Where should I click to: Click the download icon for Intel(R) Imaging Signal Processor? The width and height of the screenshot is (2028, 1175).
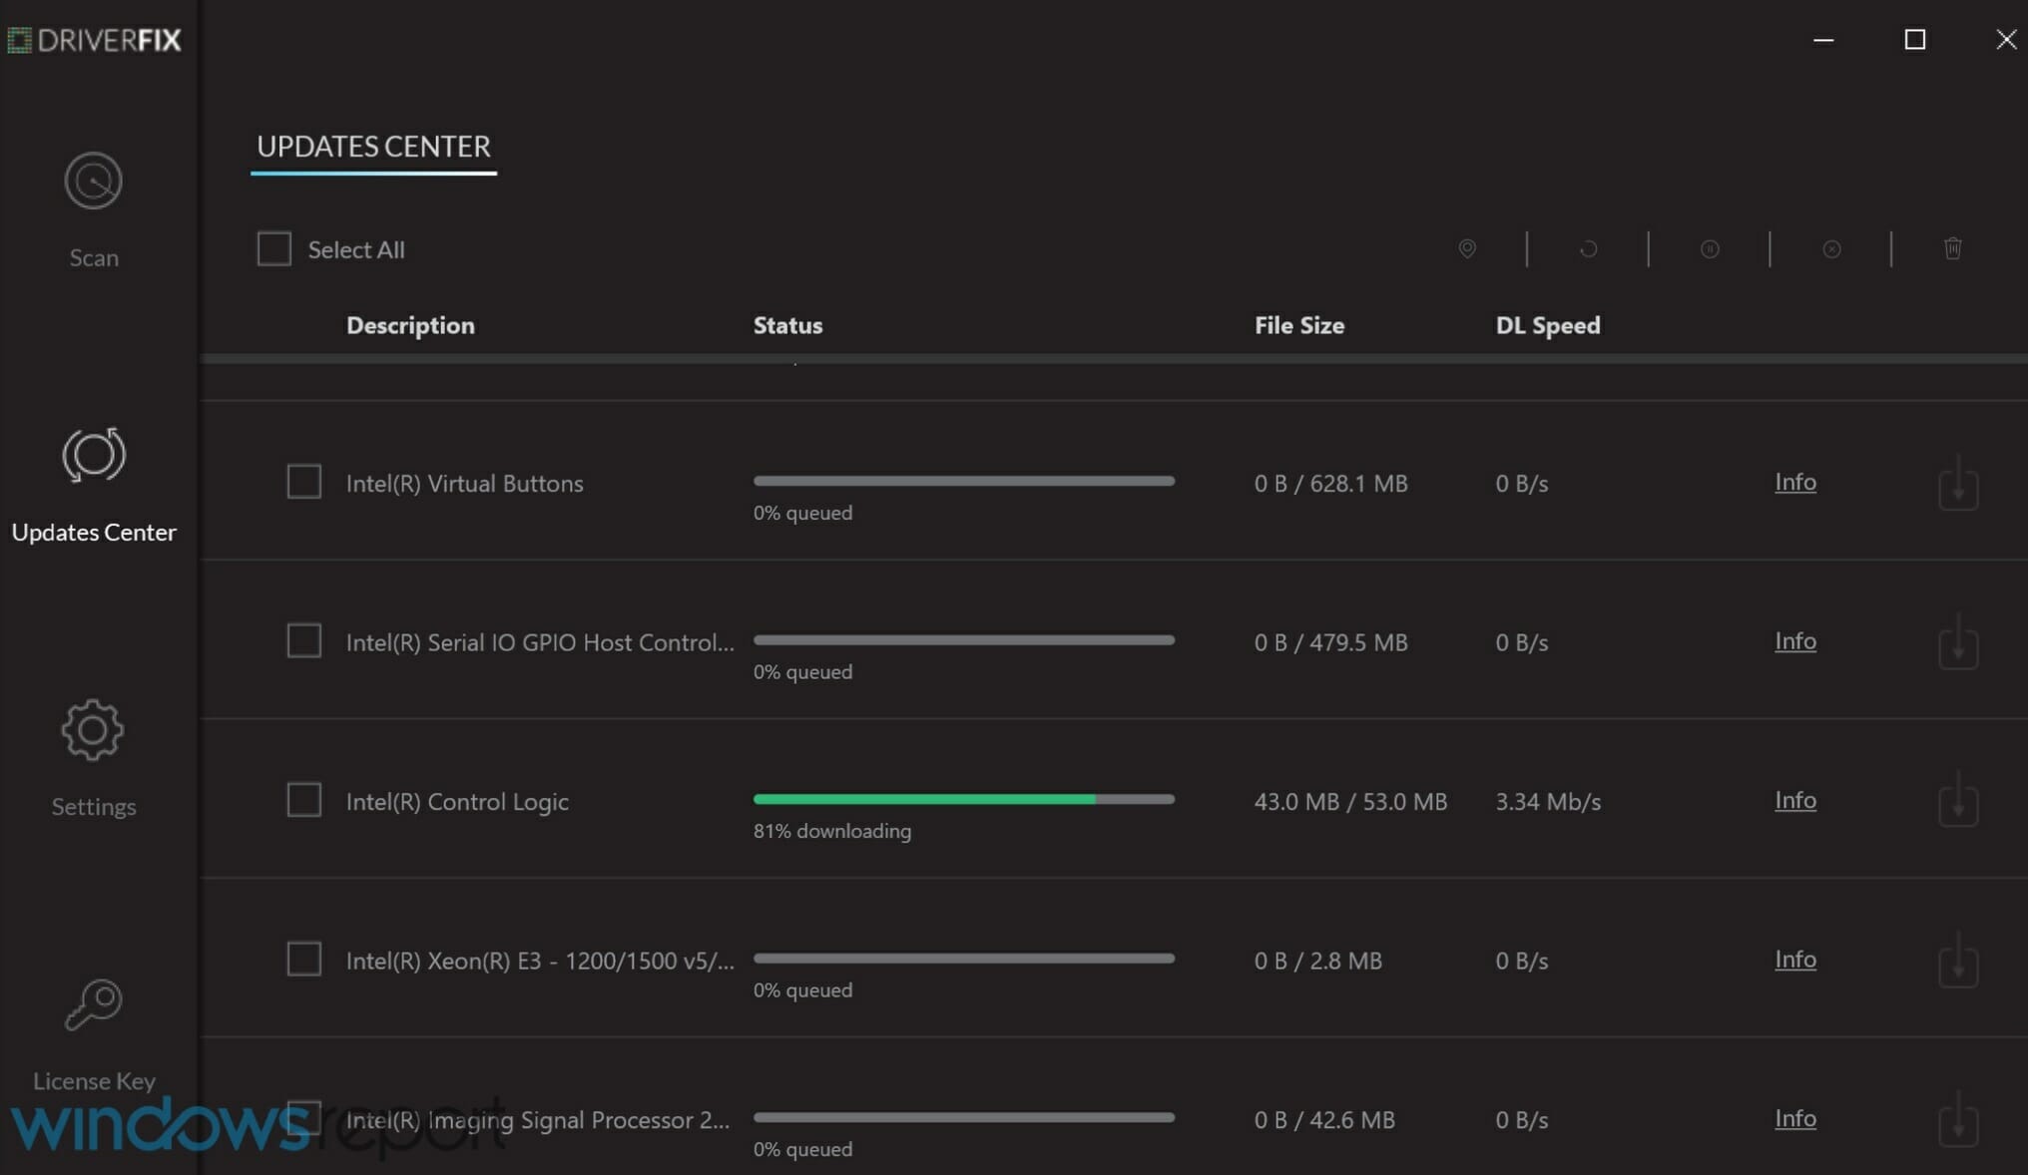[x=1958, y=1119]
